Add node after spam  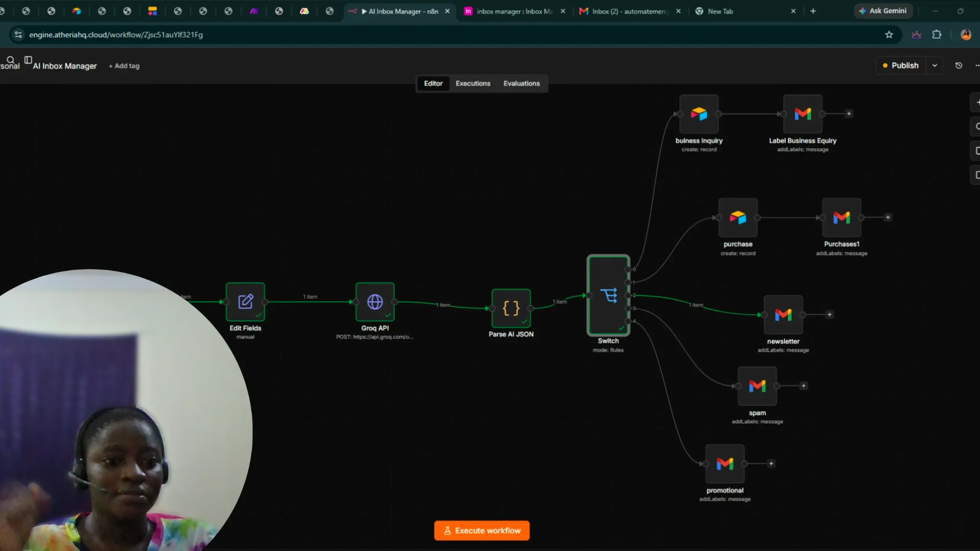[804, 386]
